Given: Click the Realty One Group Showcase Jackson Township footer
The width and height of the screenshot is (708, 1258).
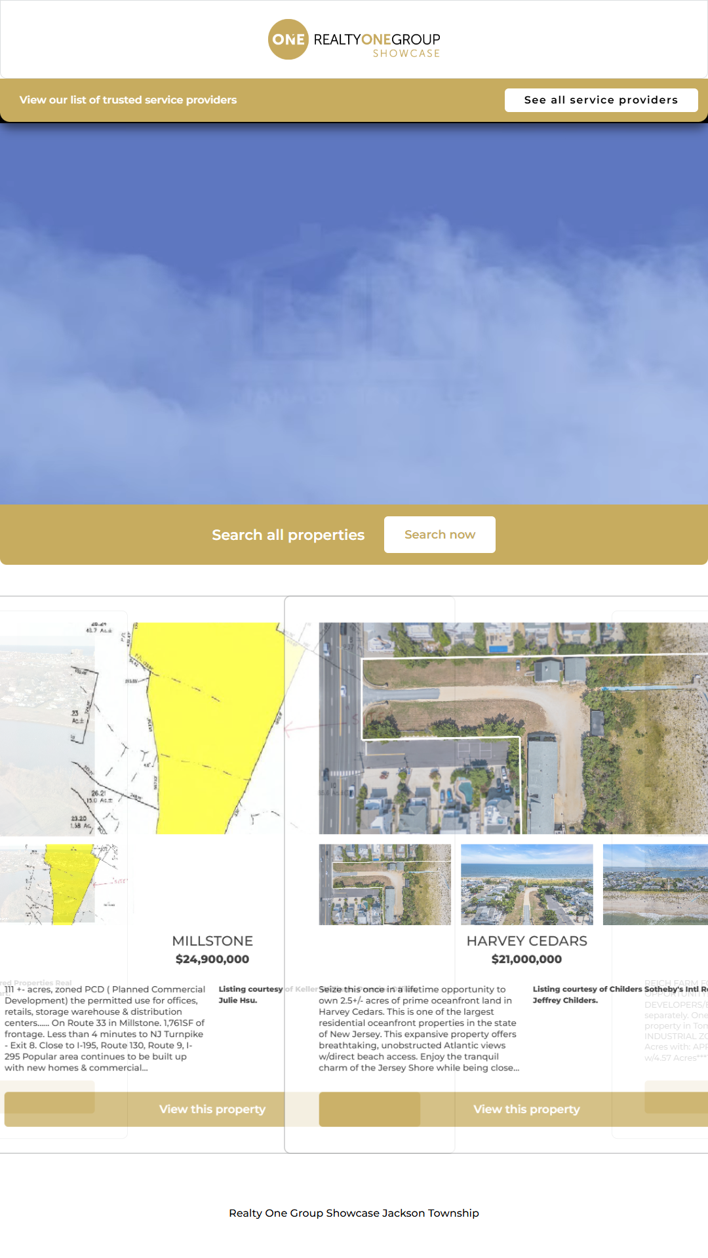Looking at the screenshot, I should pyautogui.click(x=354, y=1213).
